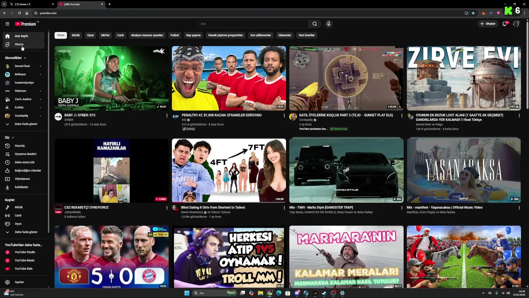This screenshot has width=529, height=298.
Task: Open Videolarınız in sidebar
Action: pyautogui.click(x=23, y=179)
